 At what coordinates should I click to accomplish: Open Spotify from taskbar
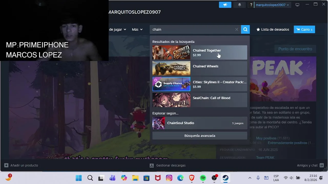[203, 178]
